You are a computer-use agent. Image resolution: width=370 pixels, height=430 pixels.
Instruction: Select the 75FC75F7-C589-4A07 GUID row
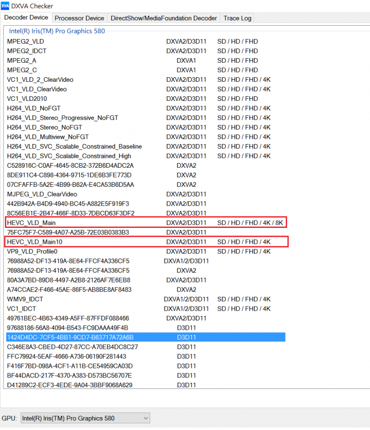[146, 232]
